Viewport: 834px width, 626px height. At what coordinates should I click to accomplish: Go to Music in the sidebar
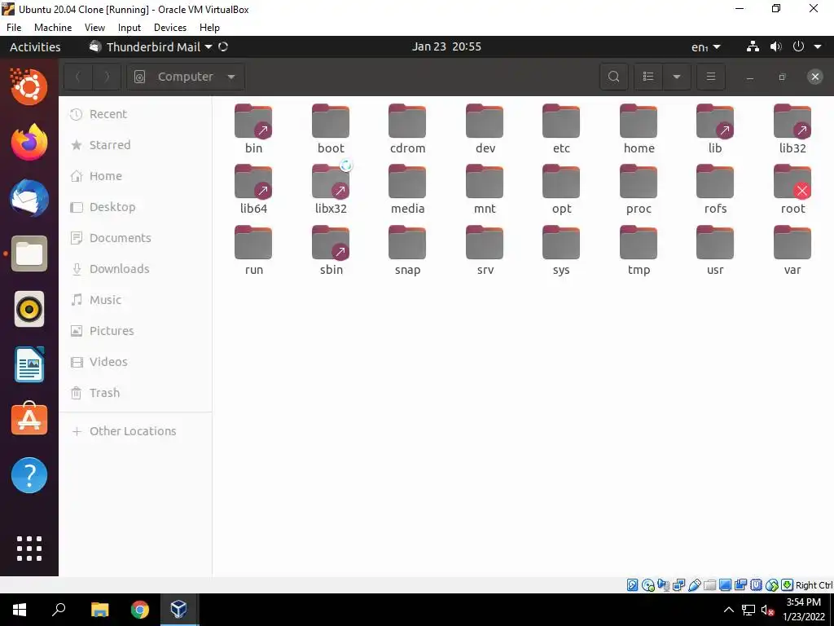click(135, 300)
